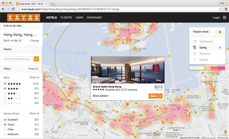Screen dimensions: 229x139
Task: Click the Hong Kong Central Library marker
Action: (x=199, y=108)
